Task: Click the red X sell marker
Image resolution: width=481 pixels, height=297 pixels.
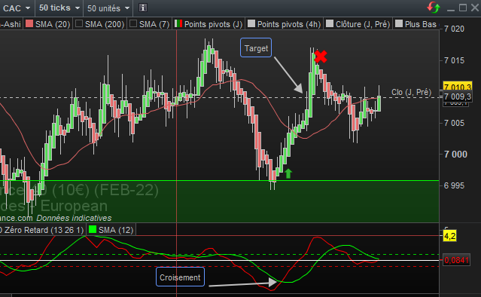Action: point(321,57)
